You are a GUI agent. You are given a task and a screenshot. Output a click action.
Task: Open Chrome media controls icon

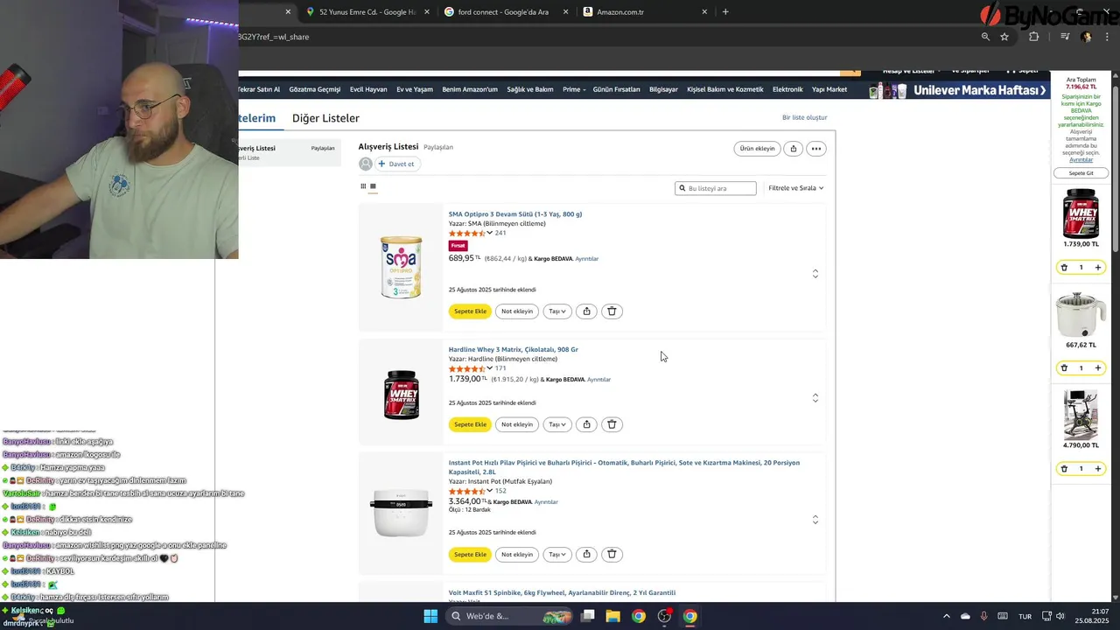tap(1065, 37)
